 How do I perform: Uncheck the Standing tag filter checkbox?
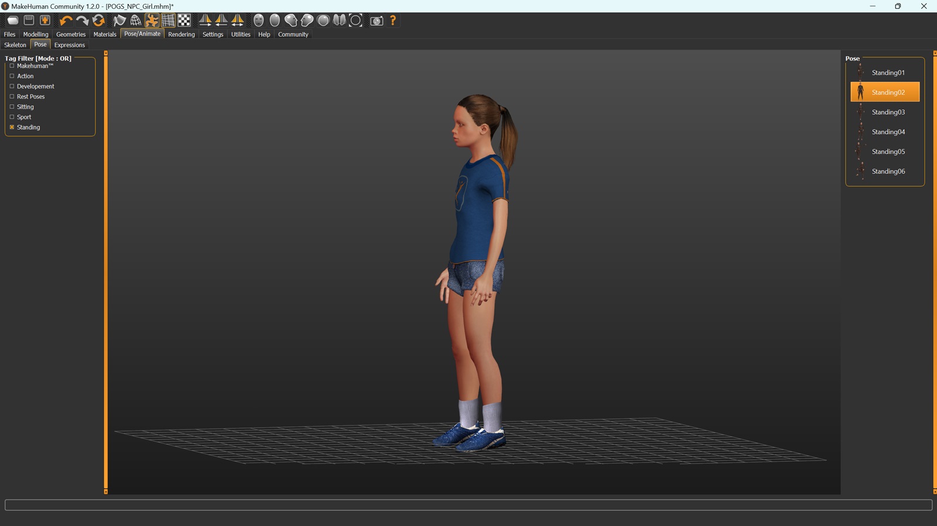(x=12, y=128)
